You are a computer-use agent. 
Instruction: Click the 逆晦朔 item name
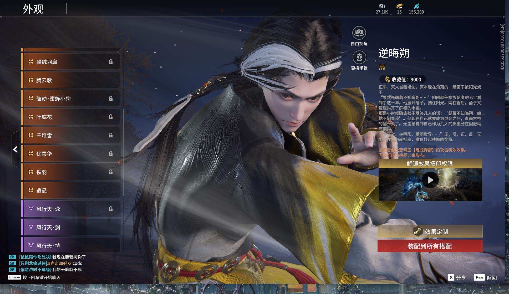pos(394,53)
